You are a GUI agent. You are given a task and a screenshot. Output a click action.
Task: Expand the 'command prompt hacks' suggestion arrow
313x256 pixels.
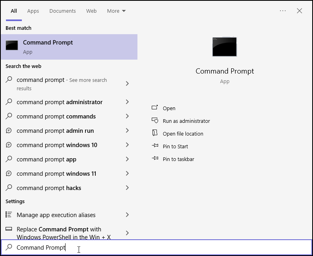pyautogui.click(x=127, y=188)
